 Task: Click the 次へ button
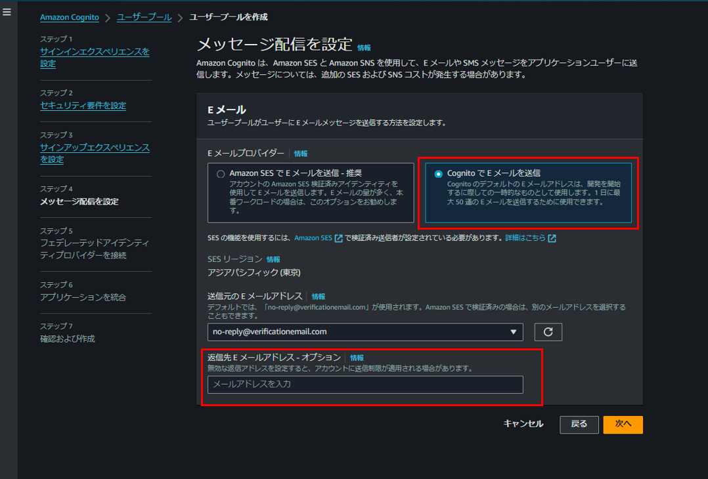[x=622, y=424]
